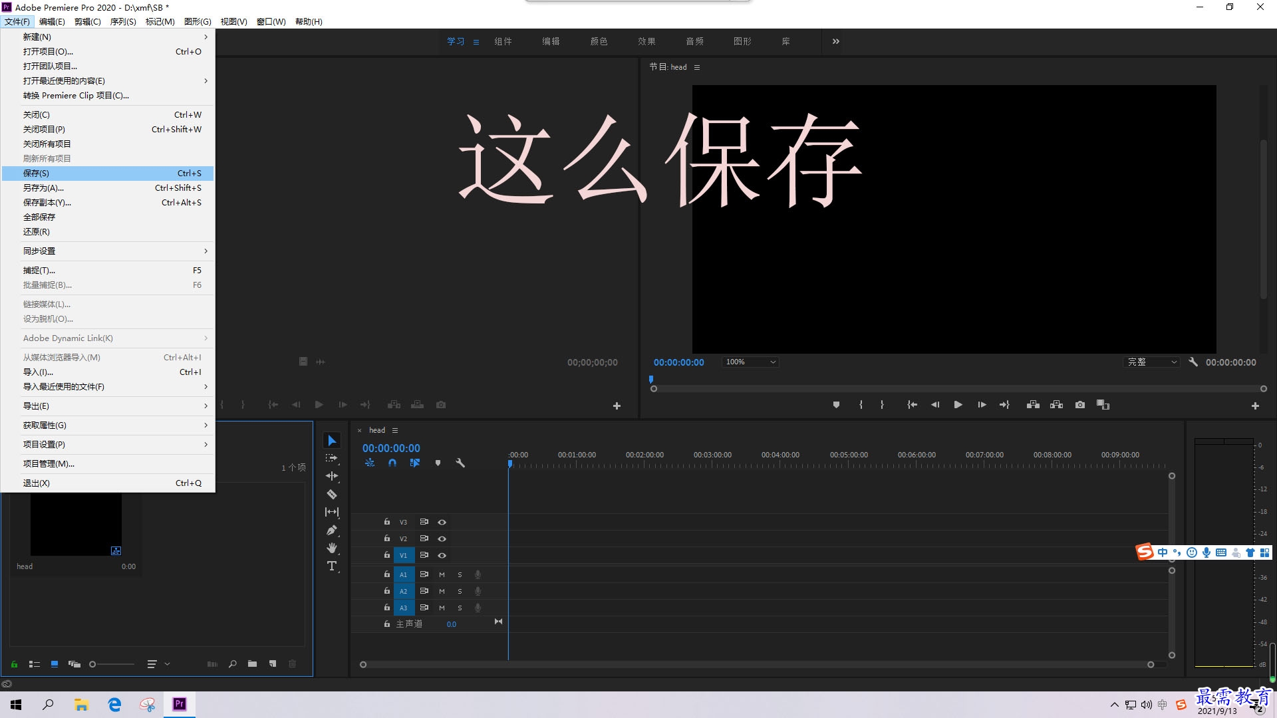Open the Program monitor 100% zoom dropdown

click(x=750, y=362)
